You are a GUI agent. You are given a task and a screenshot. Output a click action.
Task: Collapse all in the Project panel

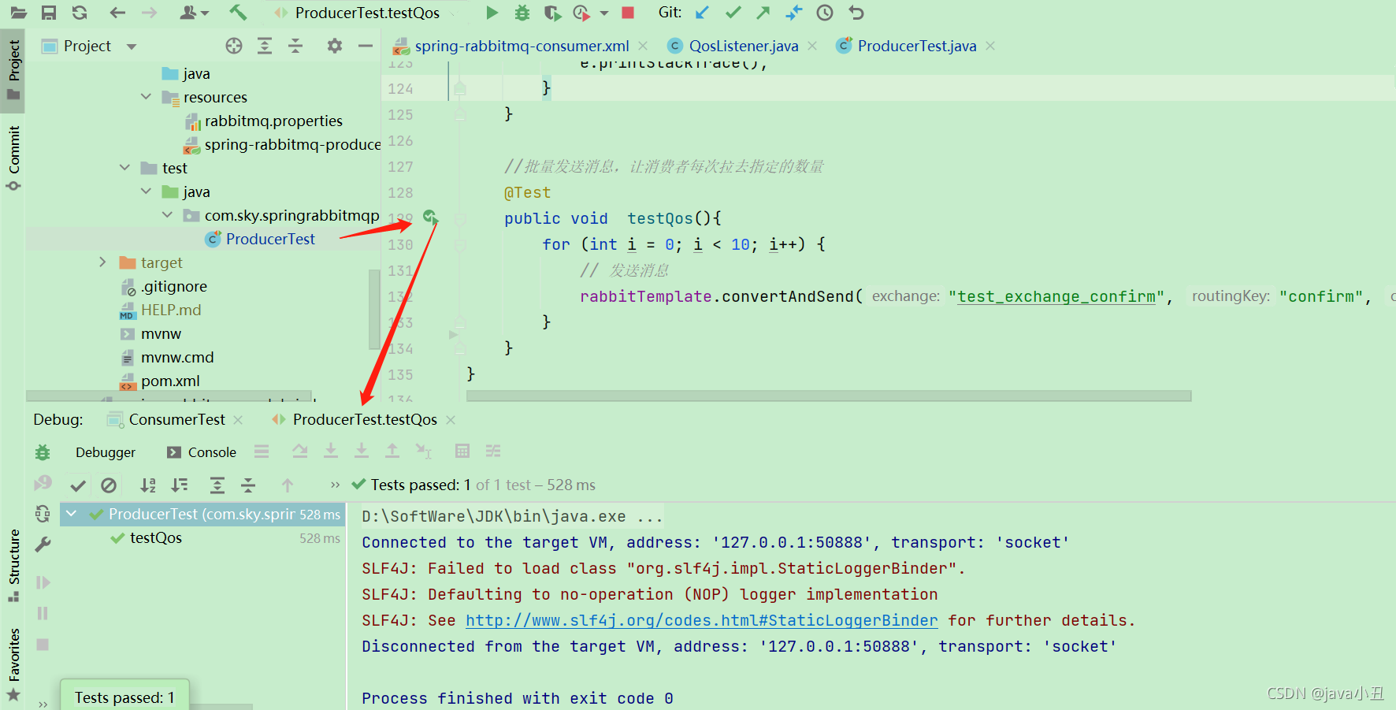coord(295,46)
